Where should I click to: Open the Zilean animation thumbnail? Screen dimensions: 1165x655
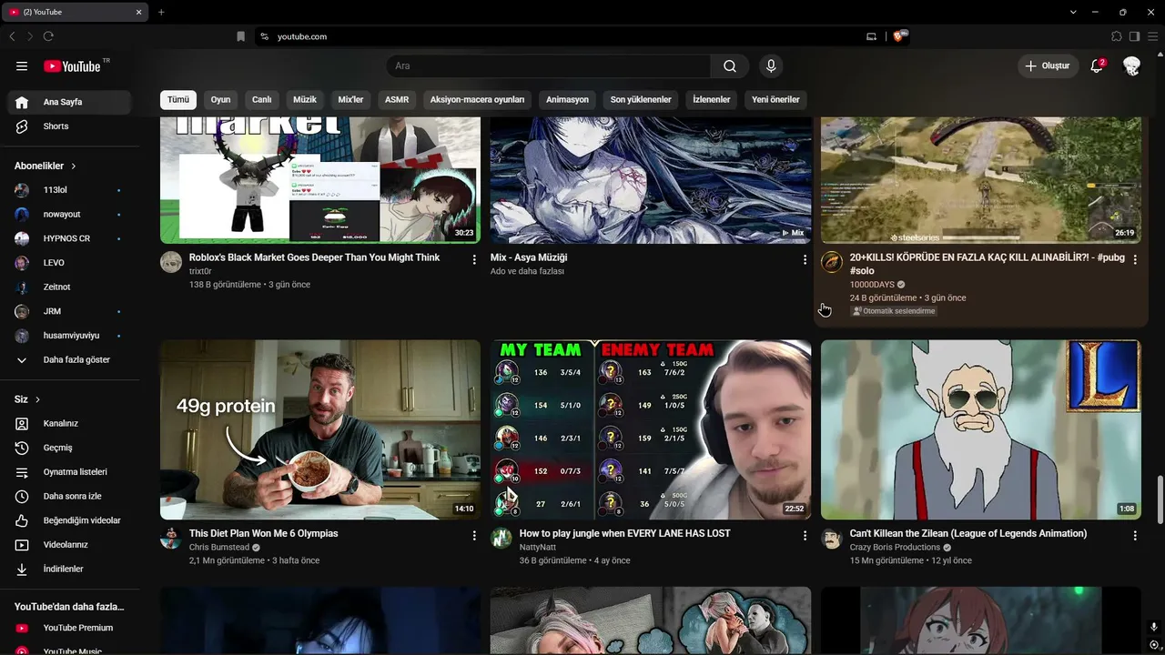pyautogui.click(x=981, y=430)
